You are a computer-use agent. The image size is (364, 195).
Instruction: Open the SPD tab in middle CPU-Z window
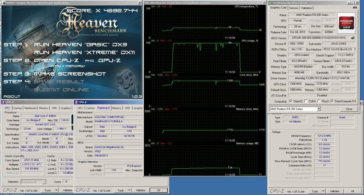pos(127,108)
